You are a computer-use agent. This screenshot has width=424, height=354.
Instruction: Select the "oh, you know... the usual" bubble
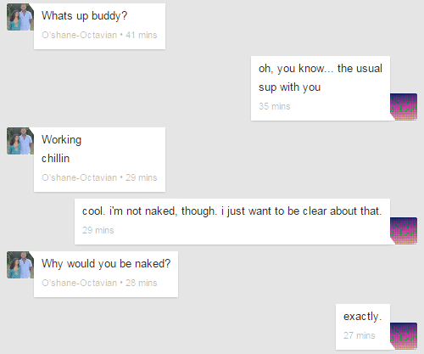tap(321, 88)
